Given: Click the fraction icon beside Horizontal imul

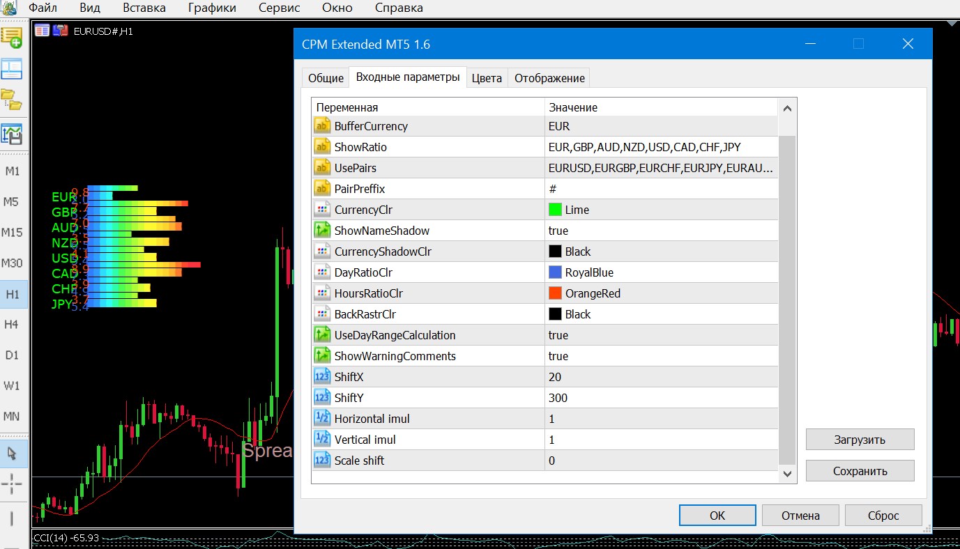Looking at the screenshot, I should [322, 419].
